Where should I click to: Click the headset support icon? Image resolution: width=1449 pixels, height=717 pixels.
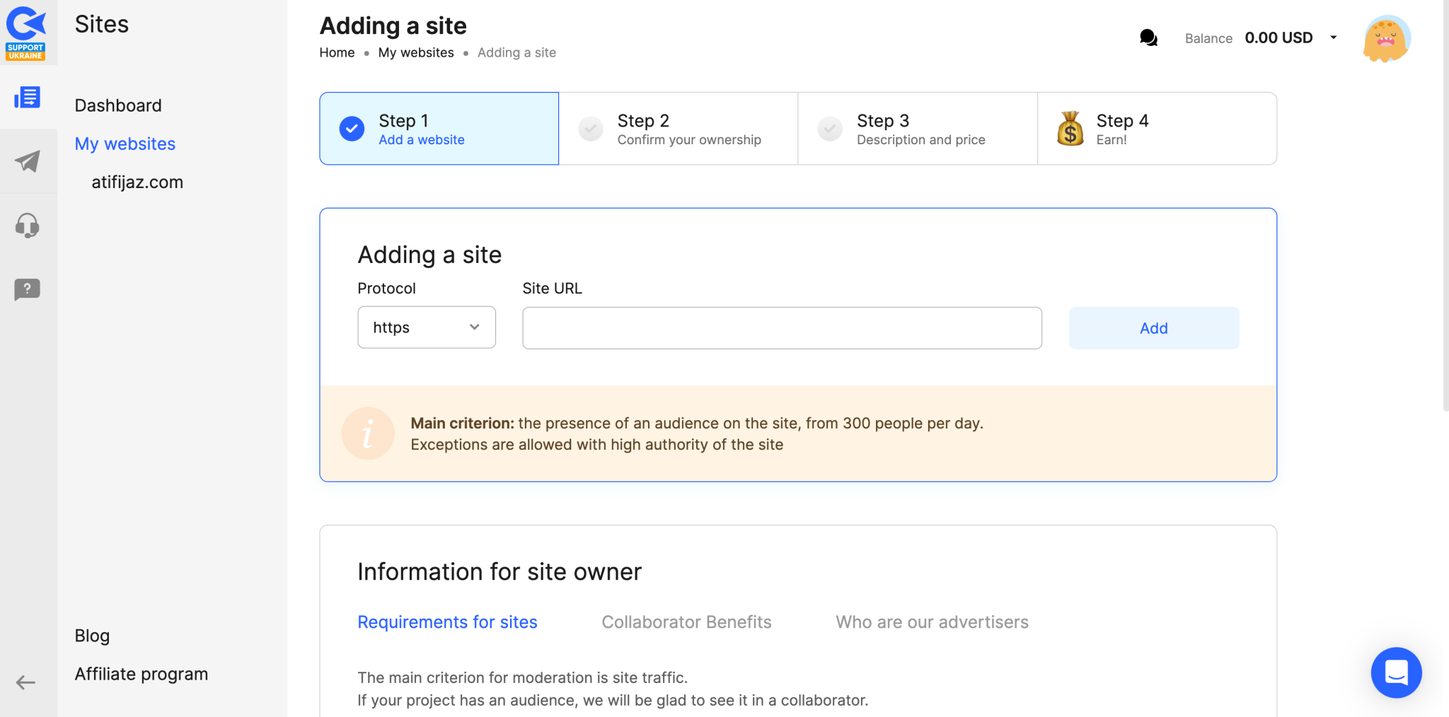coord(27,226)
